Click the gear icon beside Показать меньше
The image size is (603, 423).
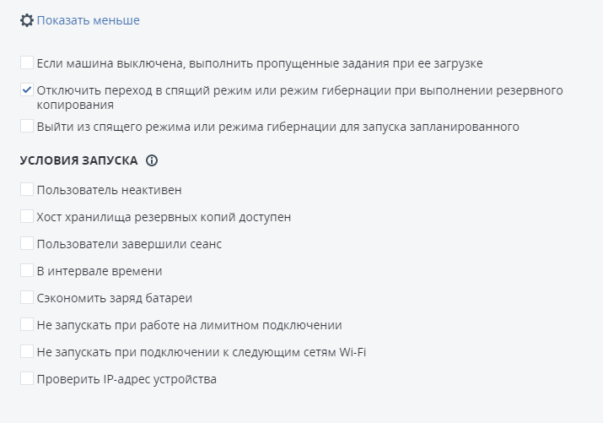[27, 20]
